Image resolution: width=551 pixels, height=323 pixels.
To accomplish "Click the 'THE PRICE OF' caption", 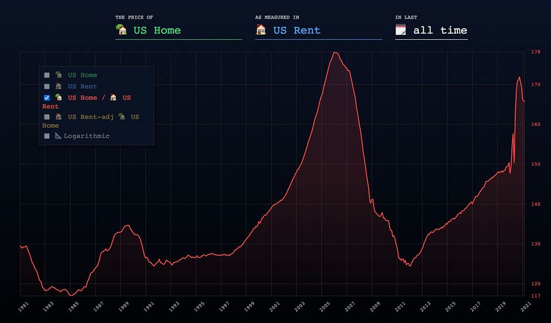I will (134, 17).
